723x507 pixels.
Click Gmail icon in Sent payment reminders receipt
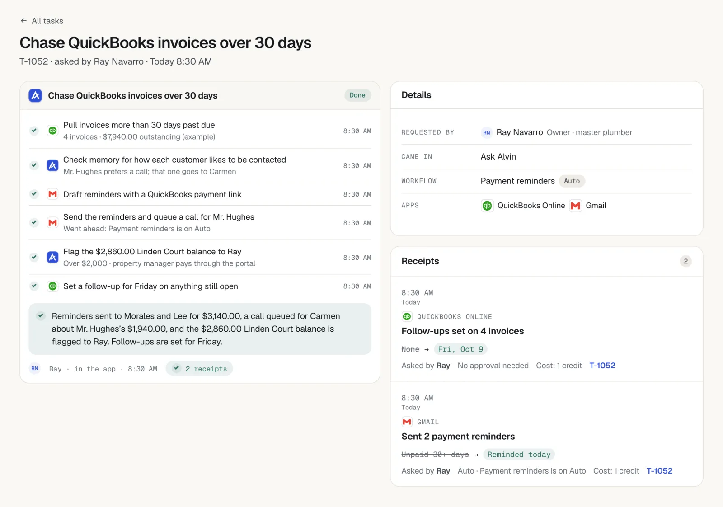407,422
